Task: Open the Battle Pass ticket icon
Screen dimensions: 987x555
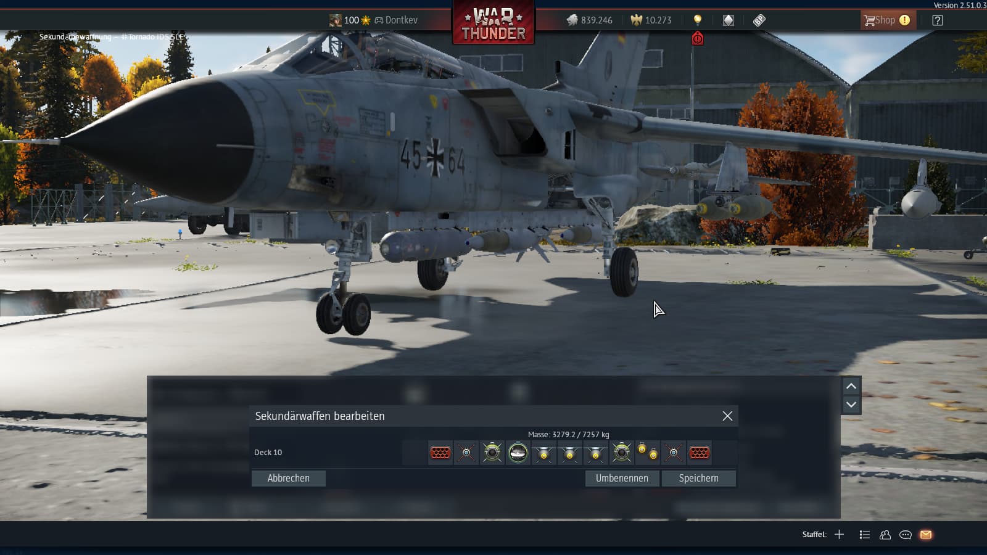Action: (759, 20)
